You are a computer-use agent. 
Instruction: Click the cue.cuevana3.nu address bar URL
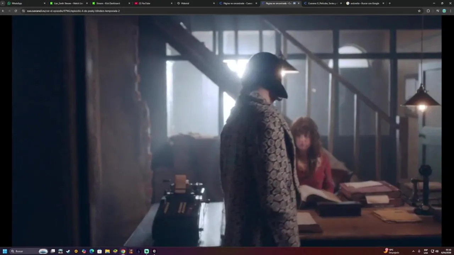click(x=73, y=11)
